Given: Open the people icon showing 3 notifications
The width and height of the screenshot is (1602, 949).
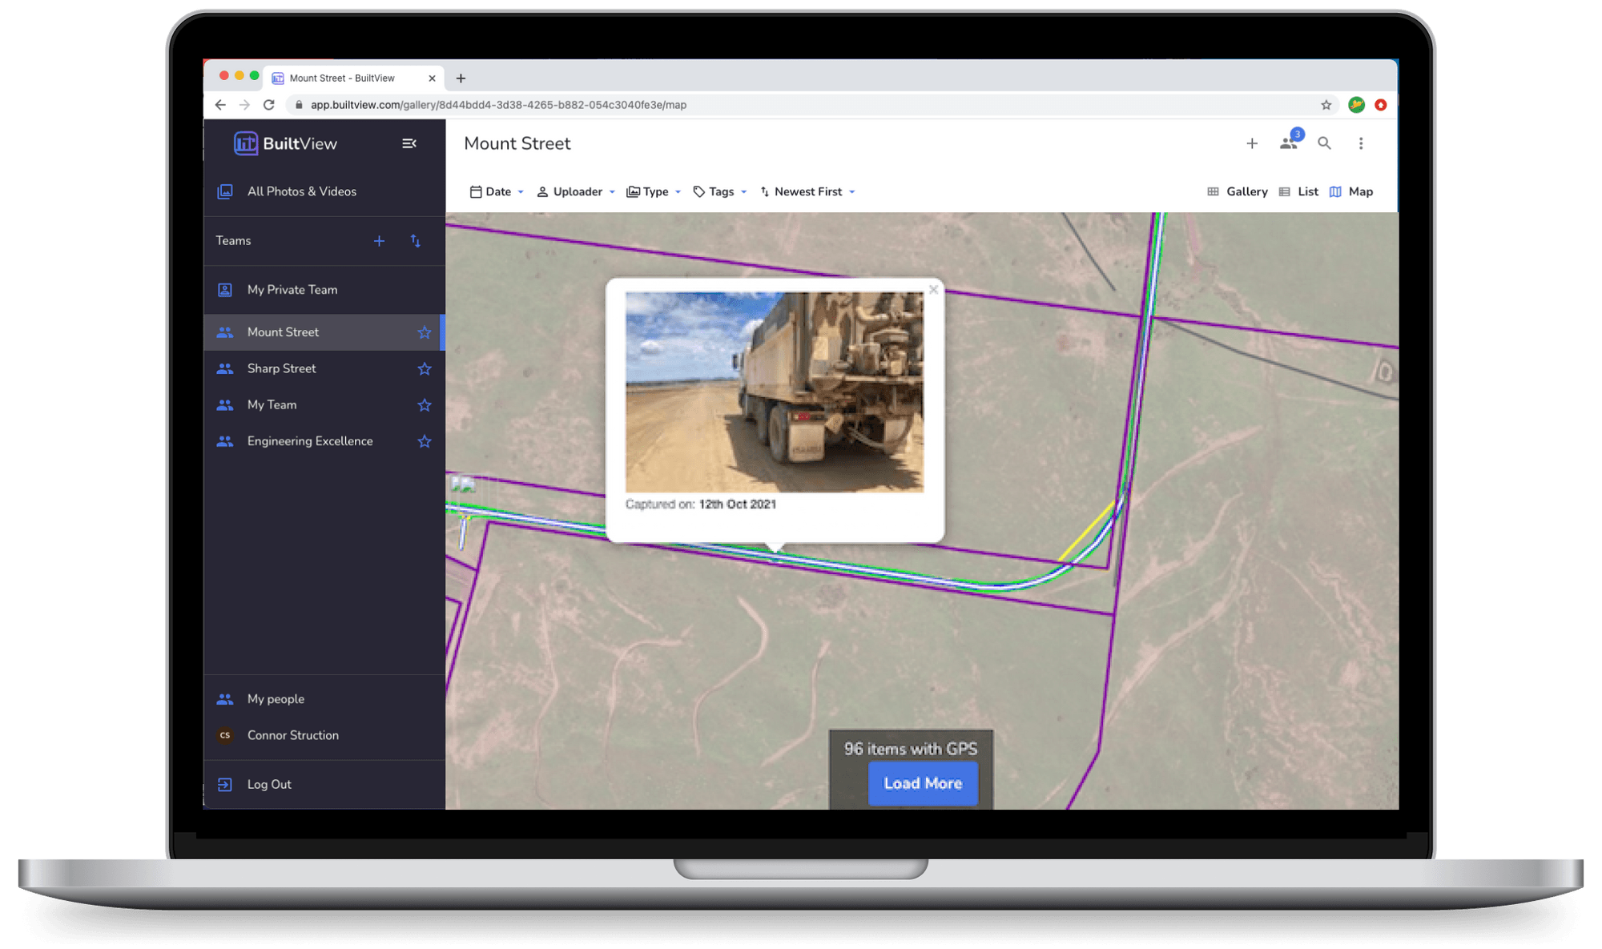Looking at the screenshot, I should click(x=1288, y=143).
